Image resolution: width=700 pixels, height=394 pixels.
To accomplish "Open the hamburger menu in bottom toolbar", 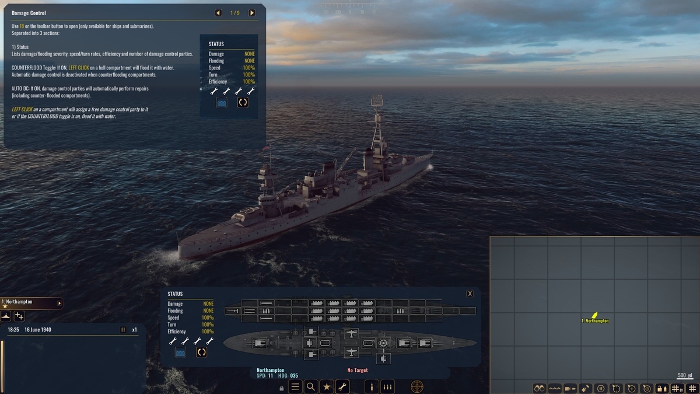I will pyautogui.click(x=296, y=386).
